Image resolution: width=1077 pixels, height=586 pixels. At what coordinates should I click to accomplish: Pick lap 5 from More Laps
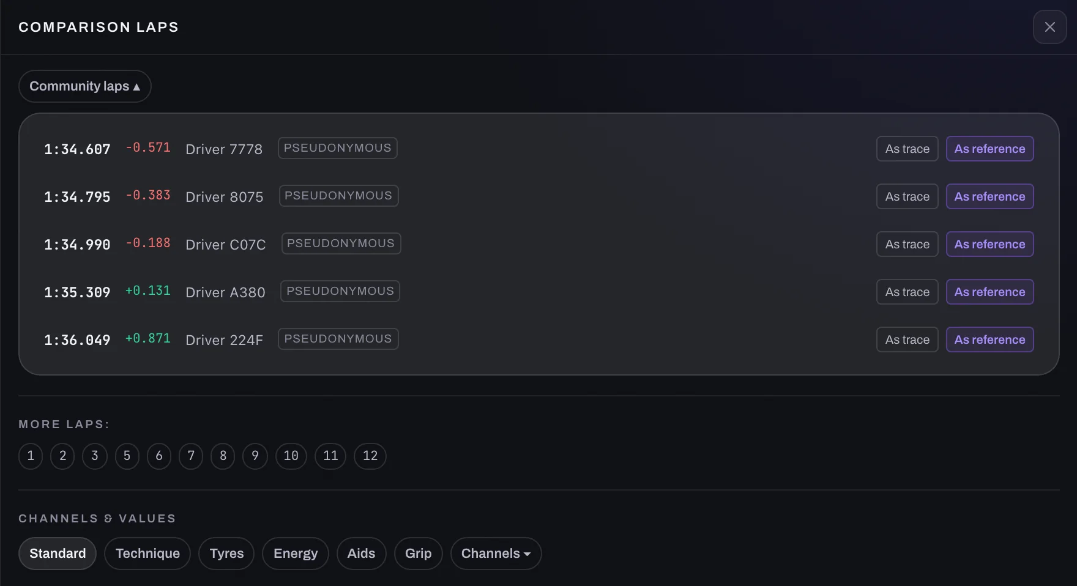[127, 456]
